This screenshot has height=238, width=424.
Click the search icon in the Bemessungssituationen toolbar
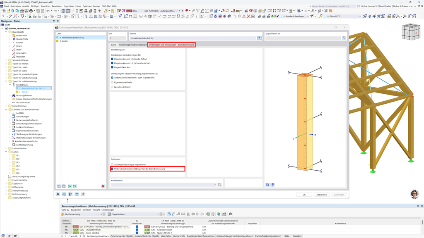(x=230, y=214)
